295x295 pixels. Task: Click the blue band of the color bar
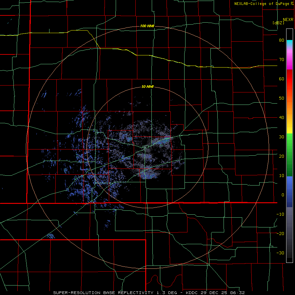[x=289, y=192]
